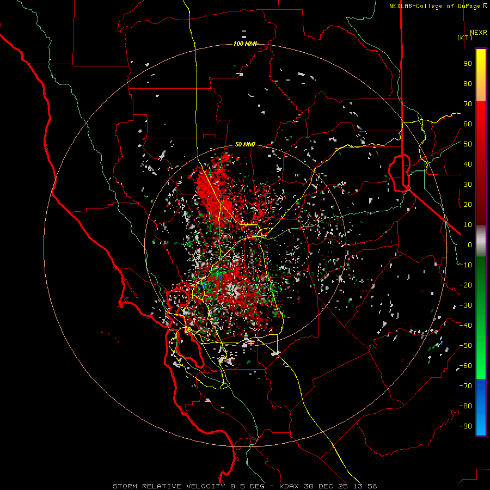
Task: Click the -20 value on velocity scale
Action: tap(465, 285)
